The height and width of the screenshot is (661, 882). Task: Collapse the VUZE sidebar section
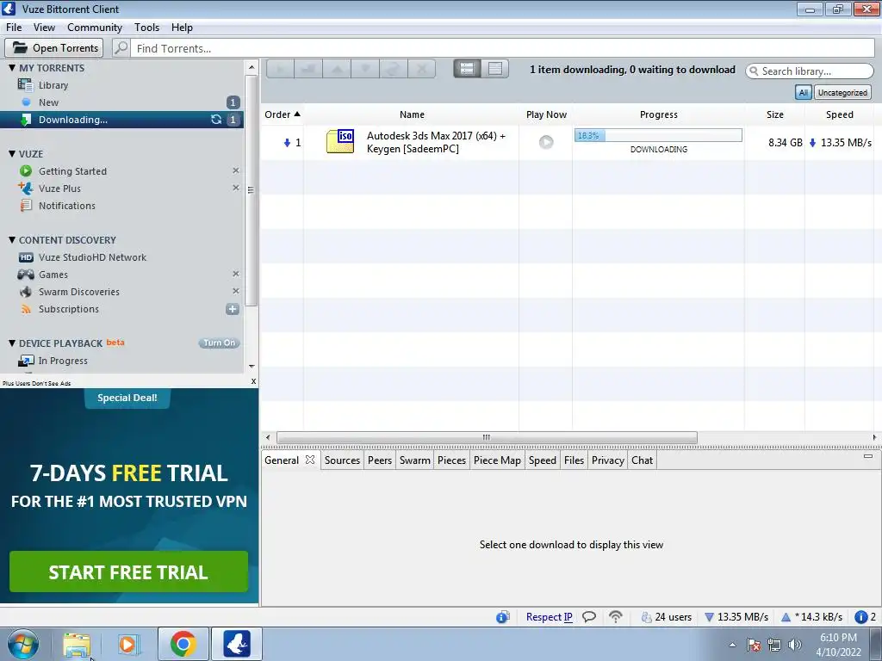[12, 153]
